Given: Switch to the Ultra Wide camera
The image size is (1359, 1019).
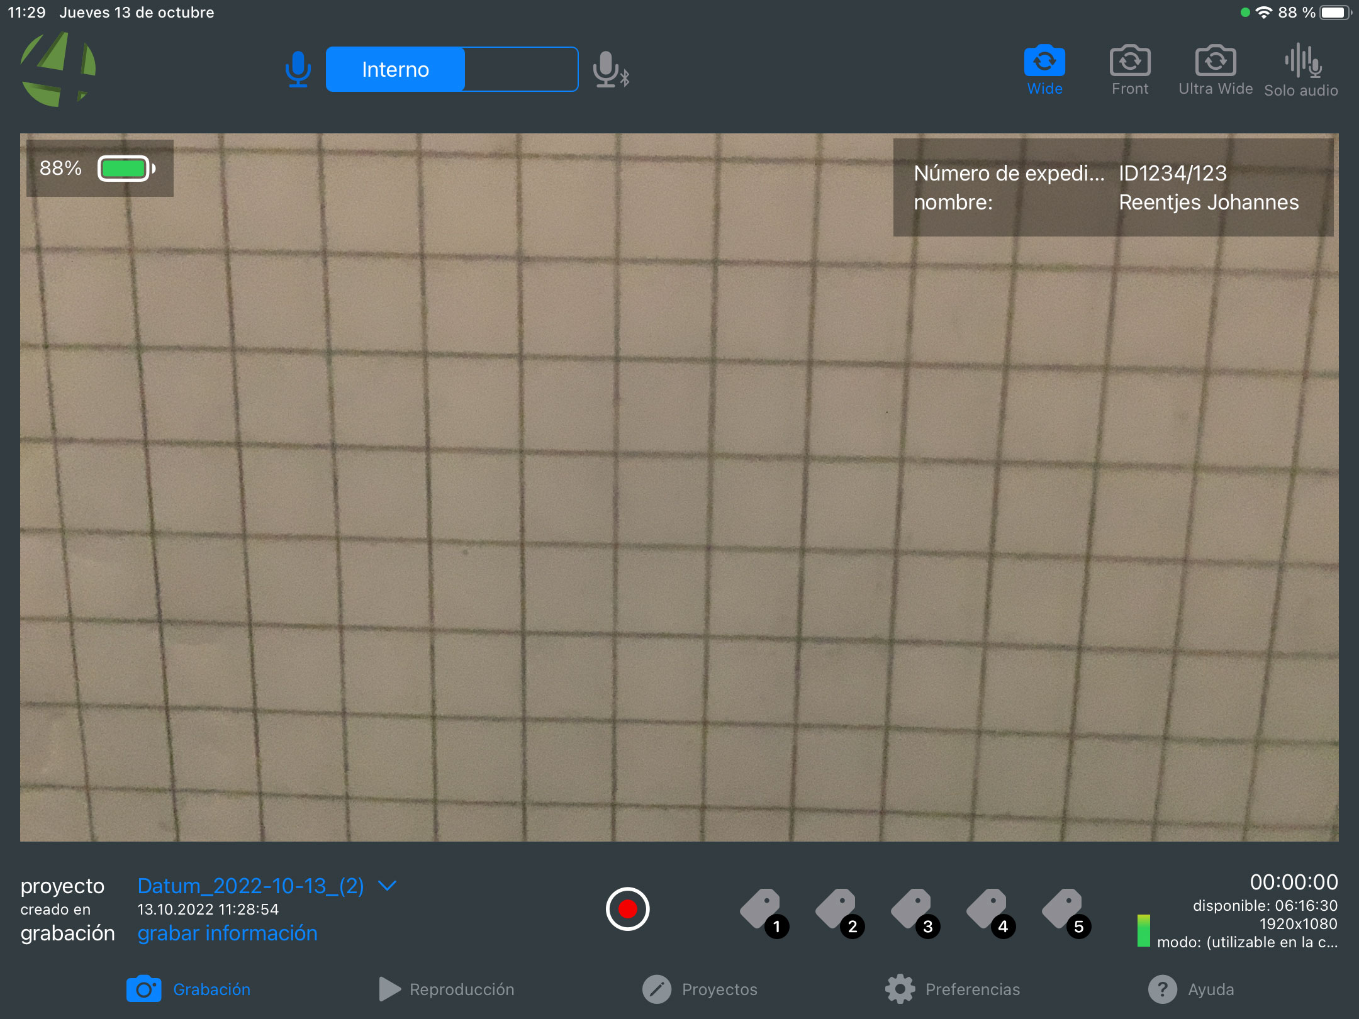Looking at the screenshot, I should pyautogui.click(x=1216, y=70).
